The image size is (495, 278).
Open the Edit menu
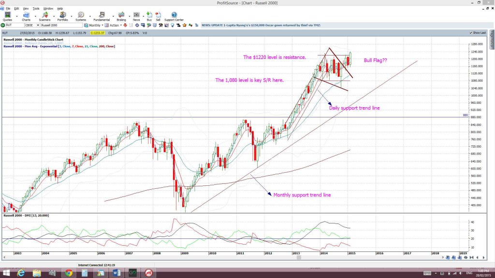[16, 9]
